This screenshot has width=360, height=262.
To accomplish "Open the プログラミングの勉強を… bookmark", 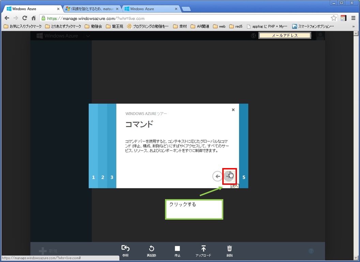I will [x=148, y=26].
